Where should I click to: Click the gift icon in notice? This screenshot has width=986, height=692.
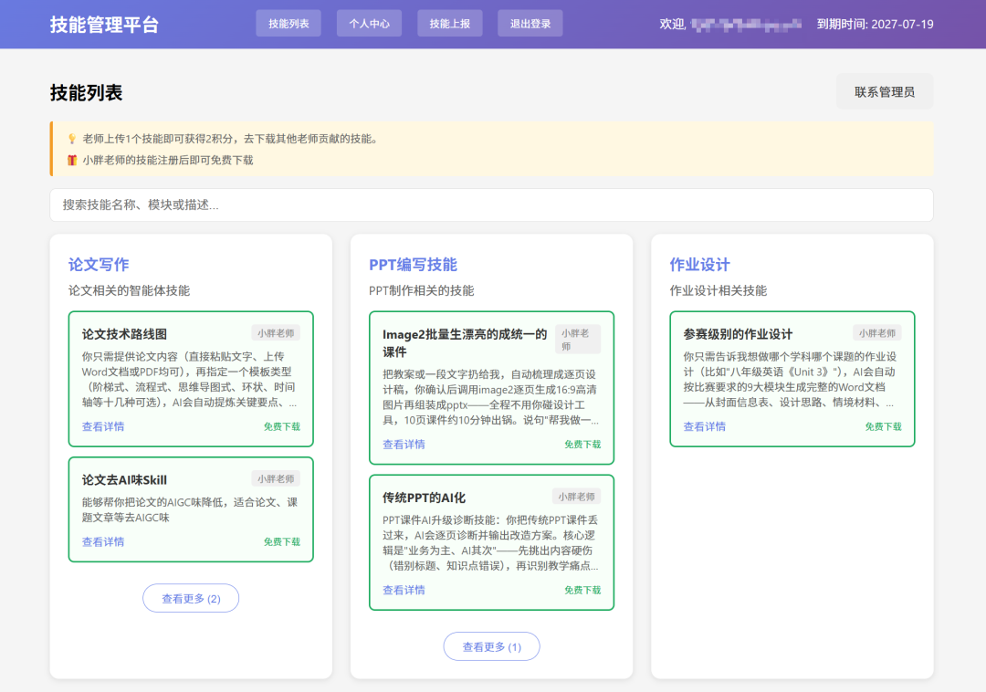point(72,161)
